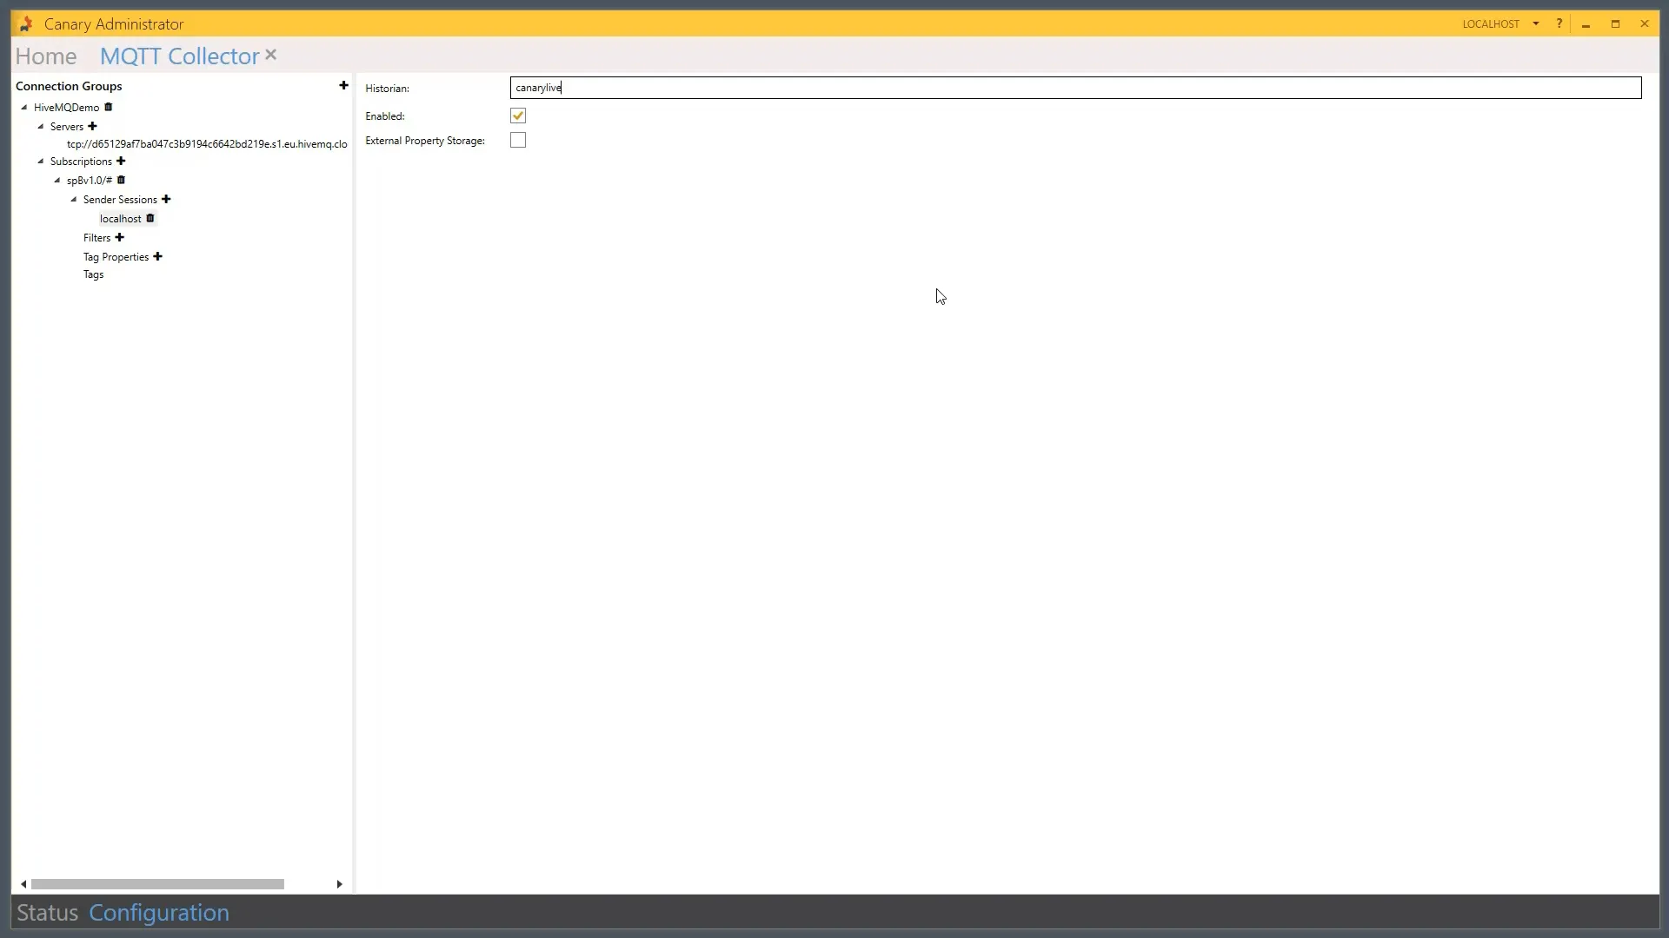The width and height of the screenshot is (1669, 938).
Task: Select the HiveMQDemo tree item
Action: click(x=66, y=108)
